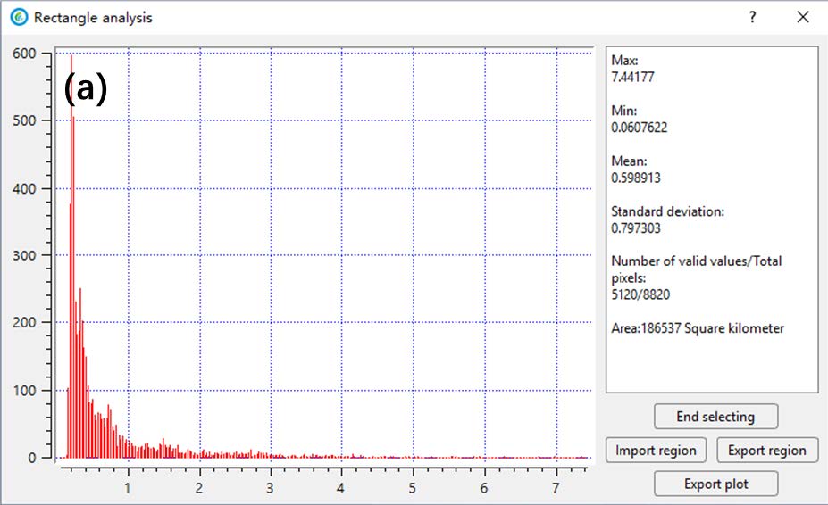The image size is (828, 505).
Task: Close the Rectangle analysis window
Action: tap(803, 18)
